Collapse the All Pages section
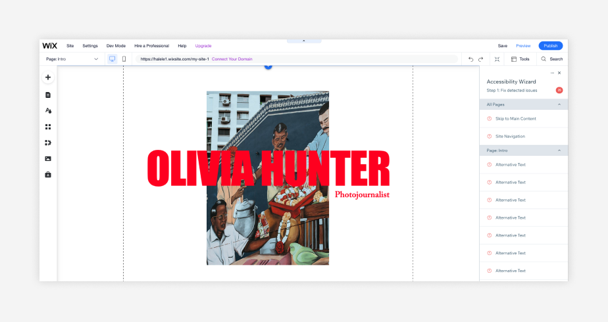Viewport: 608px width, 322px height. [x=559, y=104]
